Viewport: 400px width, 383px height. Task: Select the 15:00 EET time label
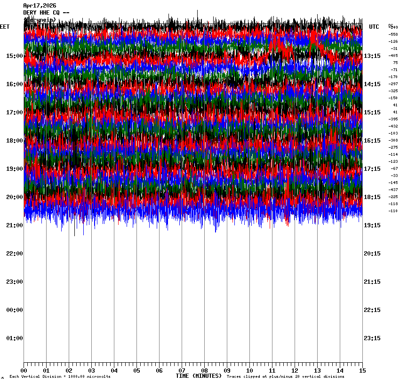[x=14, y=56]
